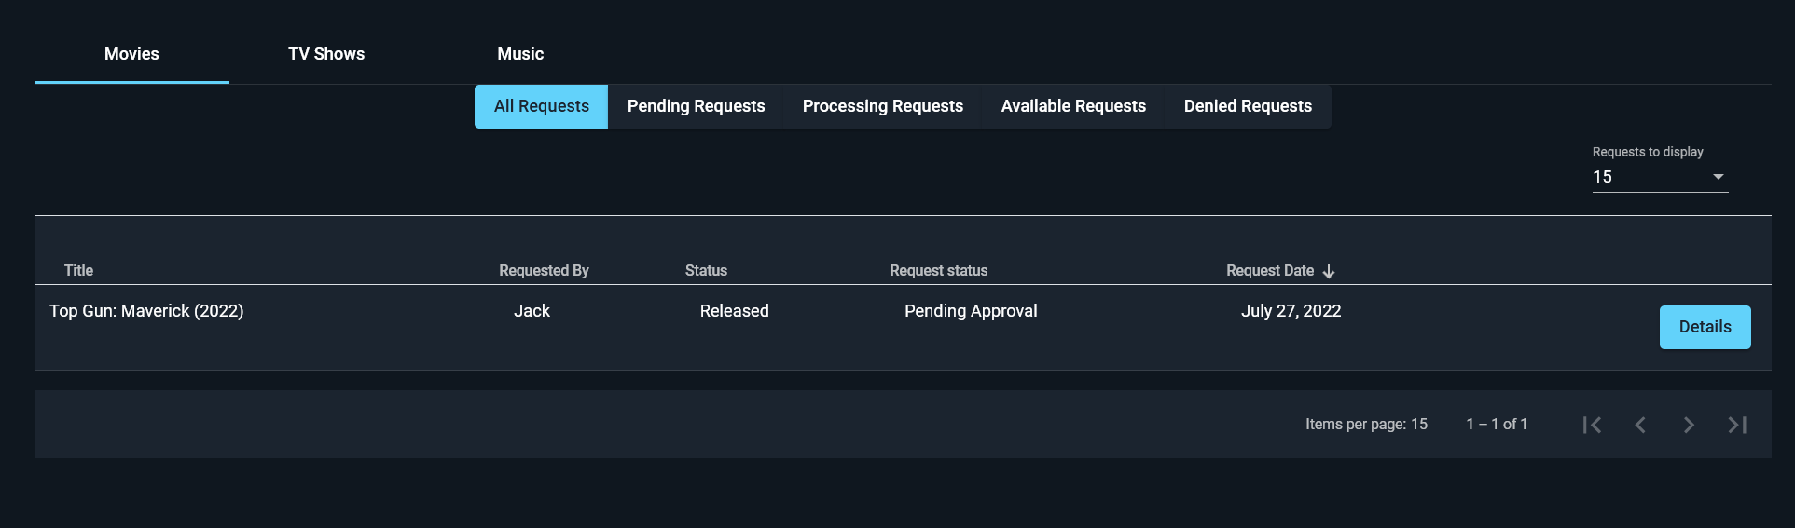Jump to last page of requests
The width and height of the screenshot is (1795, 528).
coord(1737,425)
